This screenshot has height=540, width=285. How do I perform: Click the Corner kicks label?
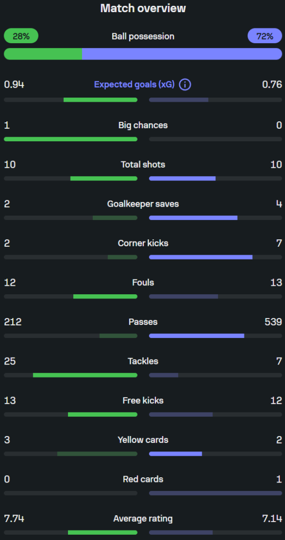(x=143, y=243)
